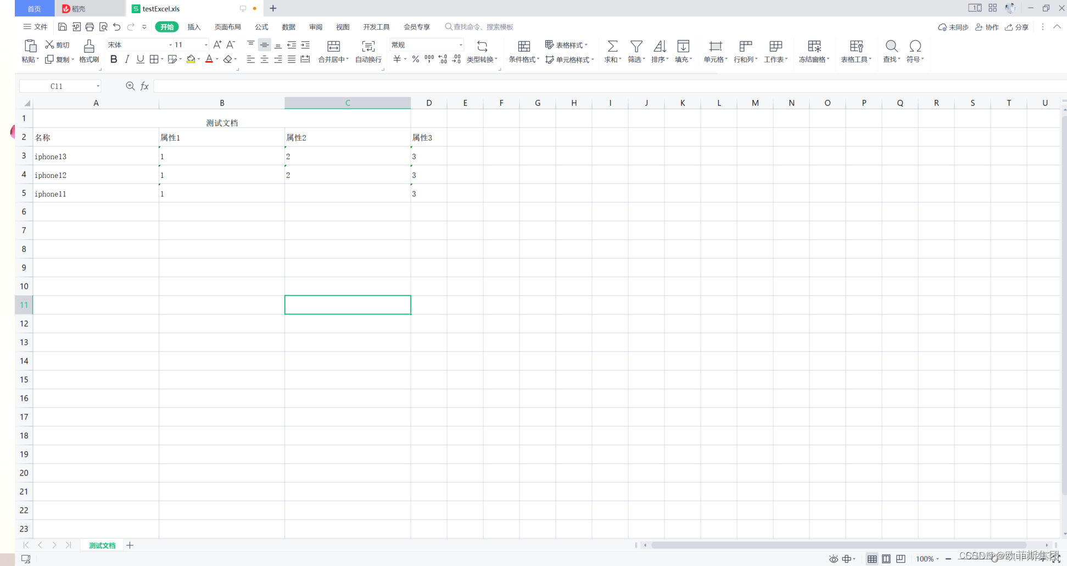Open a new document tab with plus
Image resolution: width=1067 pixels, height=566 pixels.
273,8
